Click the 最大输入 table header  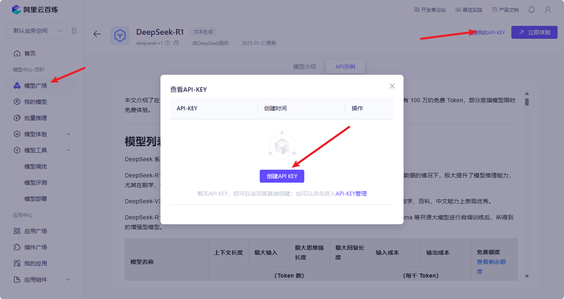(x=266, y=253)
